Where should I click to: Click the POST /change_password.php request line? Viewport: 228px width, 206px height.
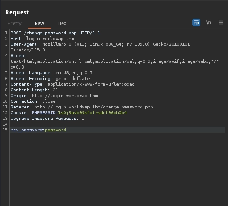pos(55,33)
